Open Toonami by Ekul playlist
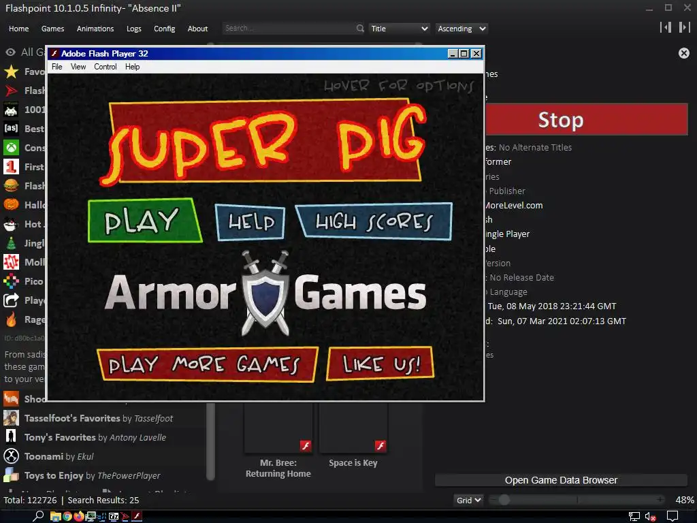Image resolution: width=697 pixels, height=523 pixels. (59, 456)
